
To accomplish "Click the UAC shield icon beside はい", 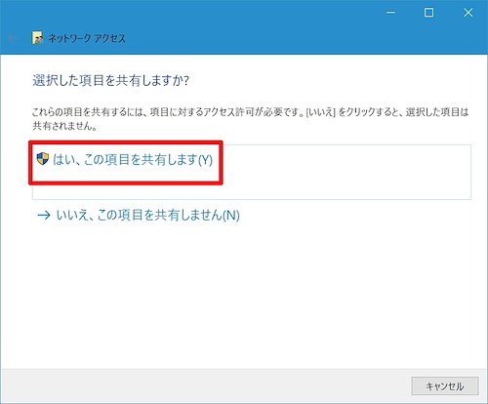I will click(x=43, y=159).
